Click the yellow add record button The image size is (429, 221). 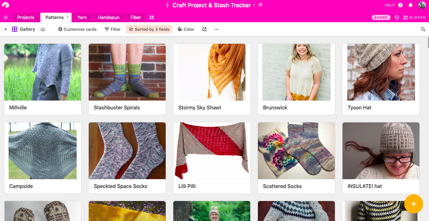413,204
